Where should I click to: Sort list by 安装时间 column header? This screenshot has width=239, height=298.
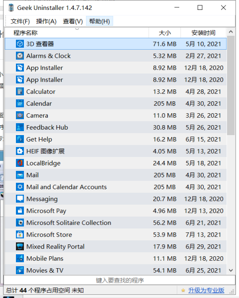click(x=203, y=33)
